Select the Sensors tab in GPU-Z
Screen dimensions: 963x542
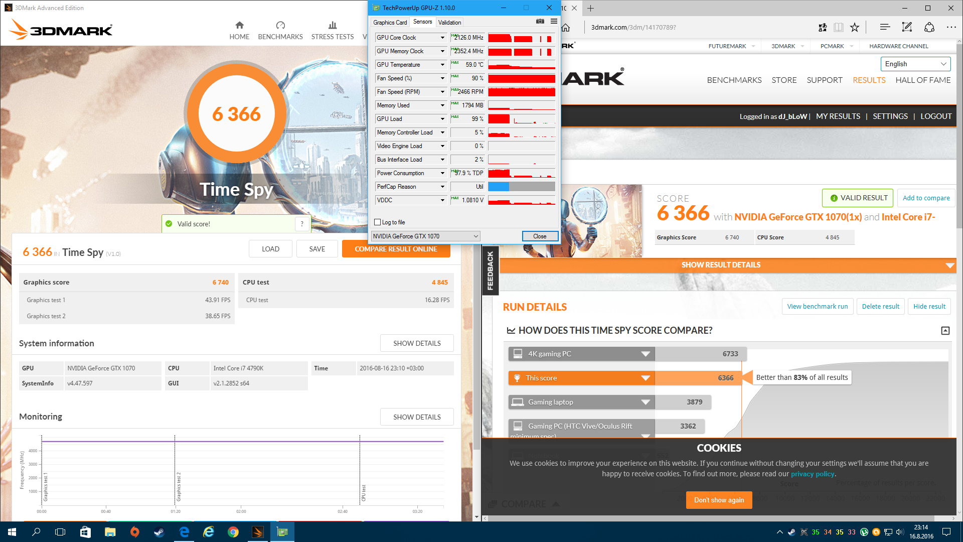[x=422, y=22]
